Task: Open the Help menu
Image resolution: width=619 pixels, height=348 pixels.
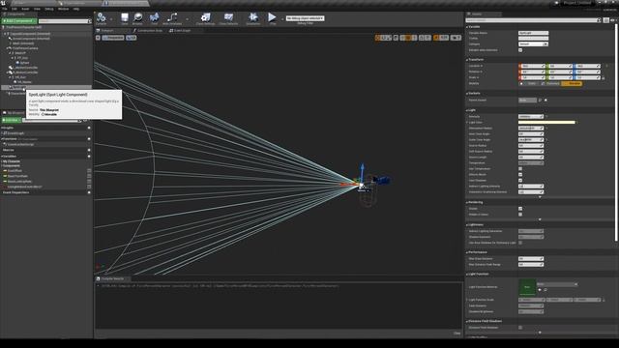Action: click(x=76, y=9)
